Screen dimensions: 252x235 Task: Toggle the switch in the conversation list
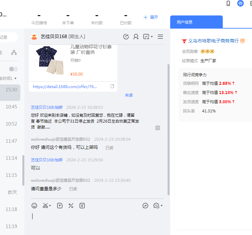click(x=13, y=69)
